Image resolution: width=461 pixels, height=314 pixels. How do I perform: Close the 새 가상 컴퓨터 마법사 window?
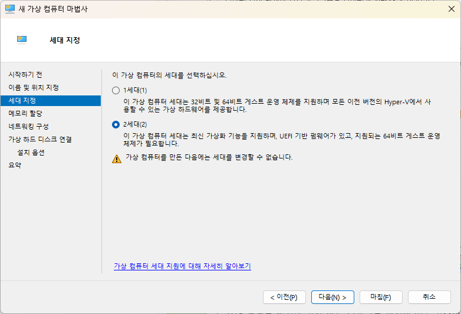[x=452, y=9]
